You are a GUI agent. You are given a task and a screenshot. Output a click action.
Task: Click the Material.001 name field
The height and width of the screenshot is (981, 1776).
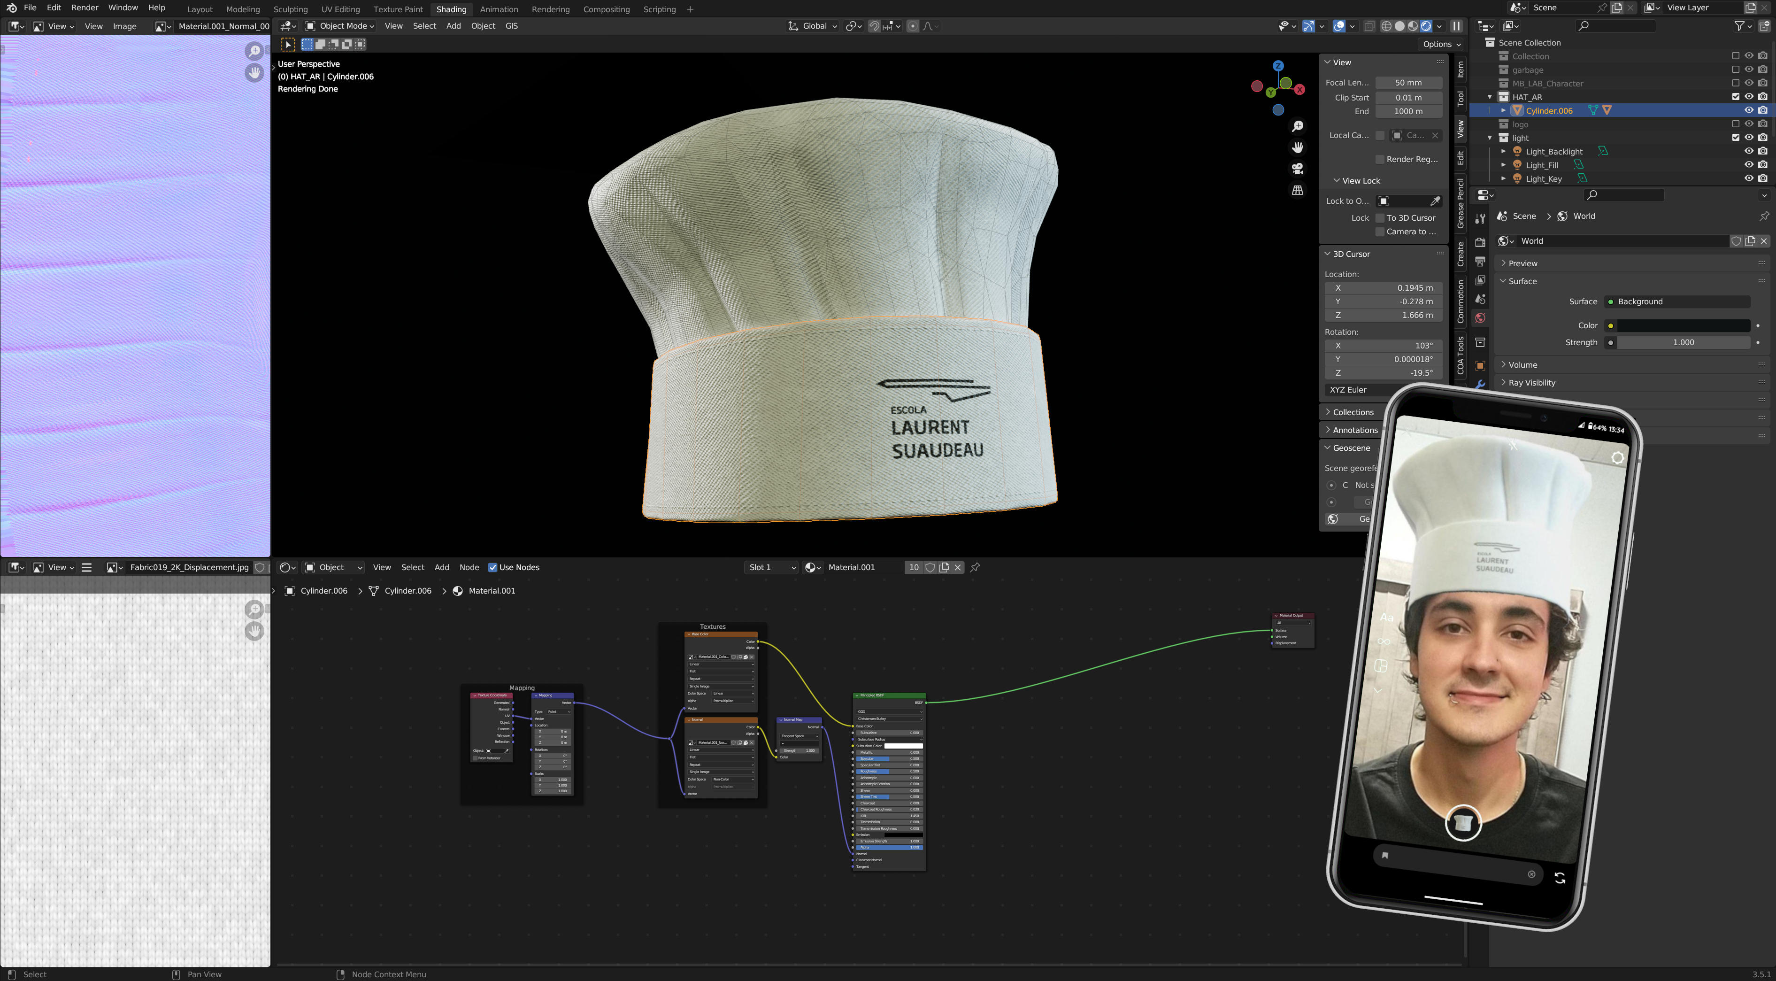coord(865,567)
